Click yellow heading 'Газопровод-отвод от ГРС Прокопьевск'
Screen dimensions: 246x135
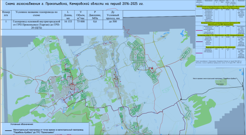[220, 35]
